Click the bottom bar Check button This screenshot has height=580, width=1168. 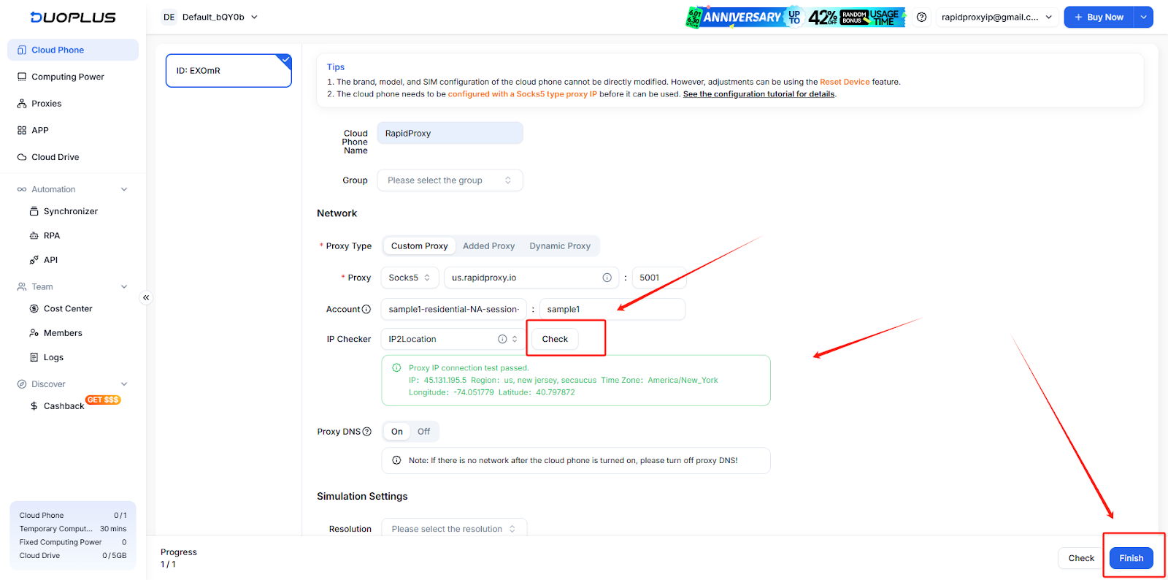pyautogui.click(x=1081, y=558)
